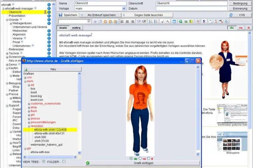Click the insert table icon

coord(174,21)
